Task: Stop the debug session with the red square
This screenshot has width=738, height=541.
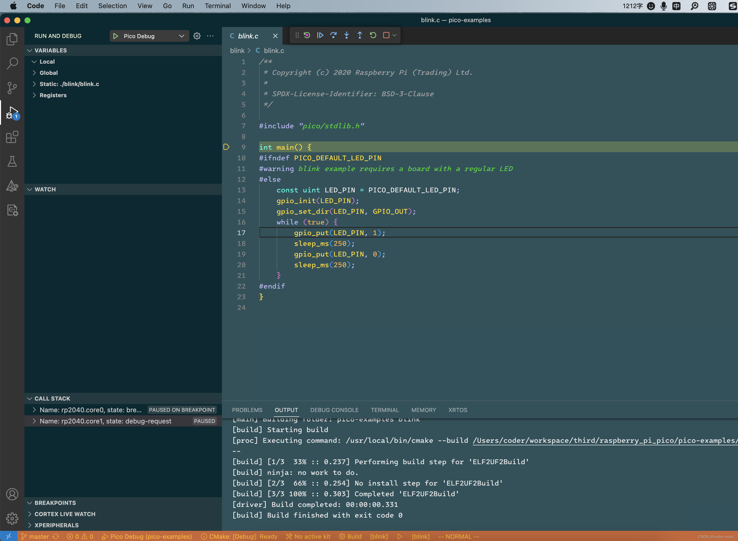Action: pos(386,35)
